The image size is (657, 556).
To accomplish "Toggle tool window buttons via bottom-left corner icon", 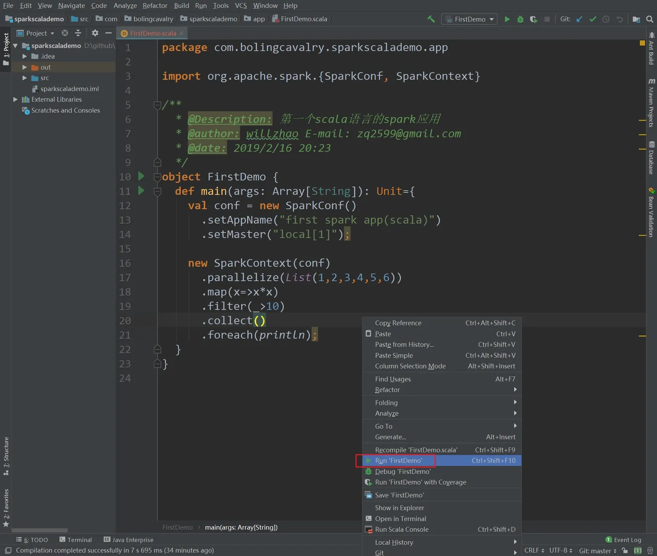I will (8, 550).
